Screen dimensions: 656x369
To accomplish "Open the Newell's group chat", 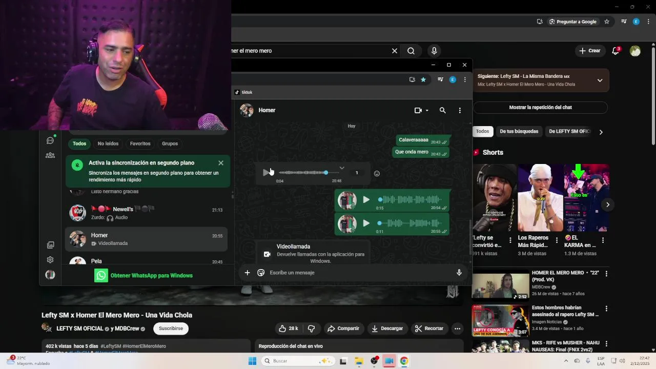I will [x=146, y=213].
